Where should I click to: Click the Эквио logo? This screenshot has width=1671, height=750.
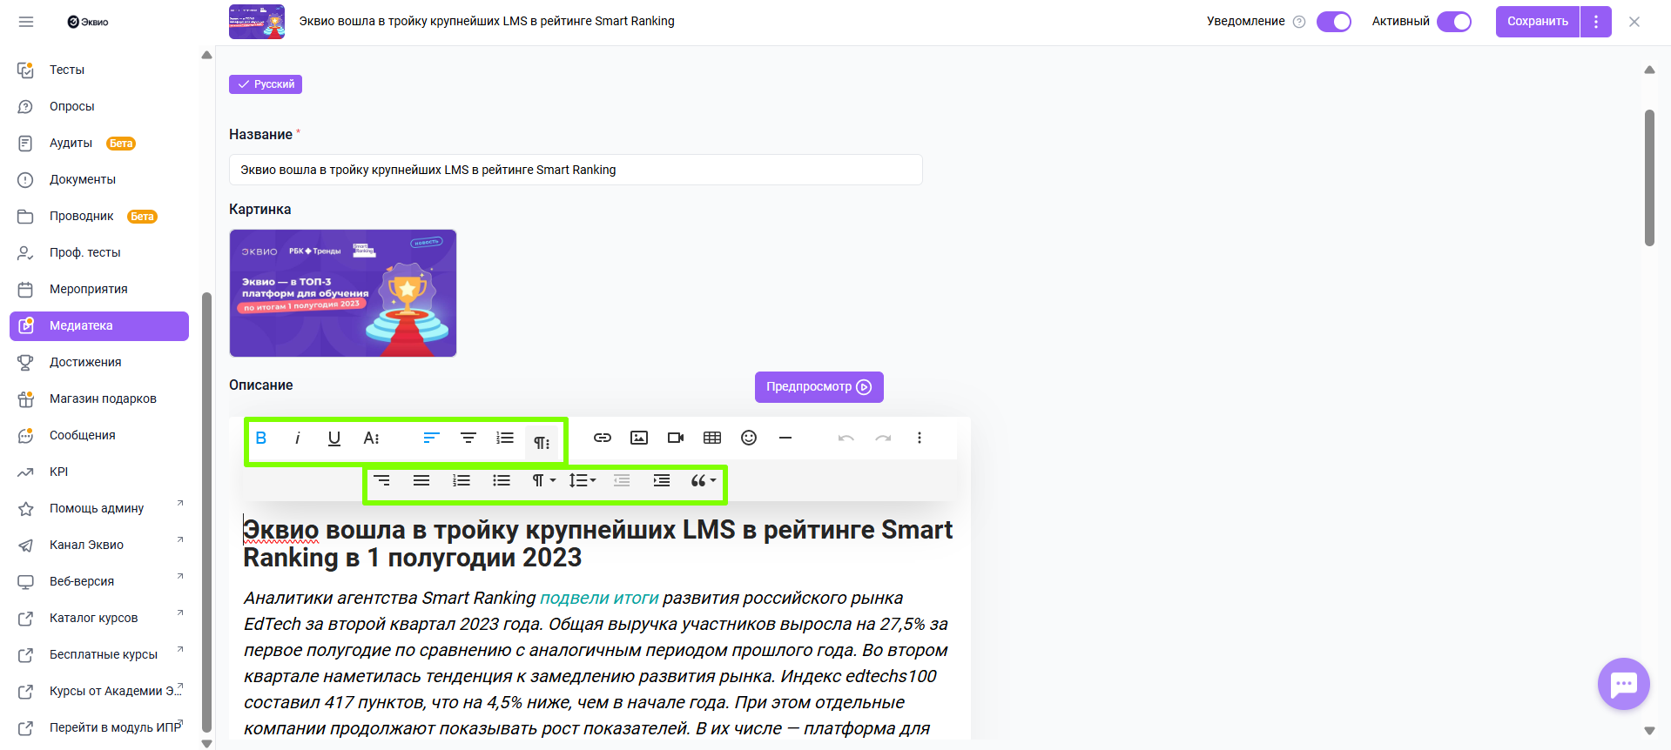click(88, 22)
